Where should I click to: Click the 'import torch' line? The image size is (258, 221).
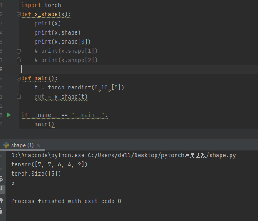click(x=41, y=5)
